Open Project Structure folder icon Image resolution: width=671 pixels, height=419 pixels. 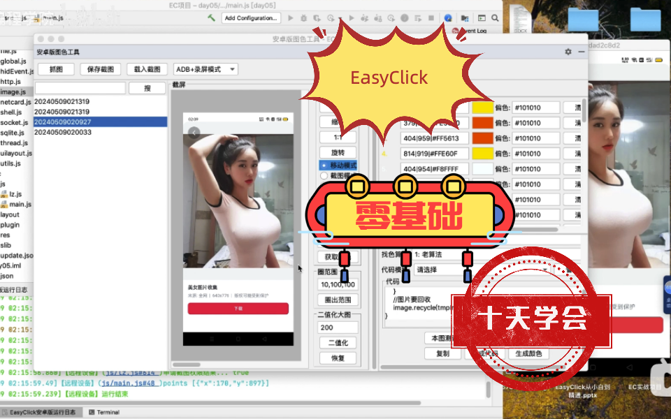coord(465,18)
